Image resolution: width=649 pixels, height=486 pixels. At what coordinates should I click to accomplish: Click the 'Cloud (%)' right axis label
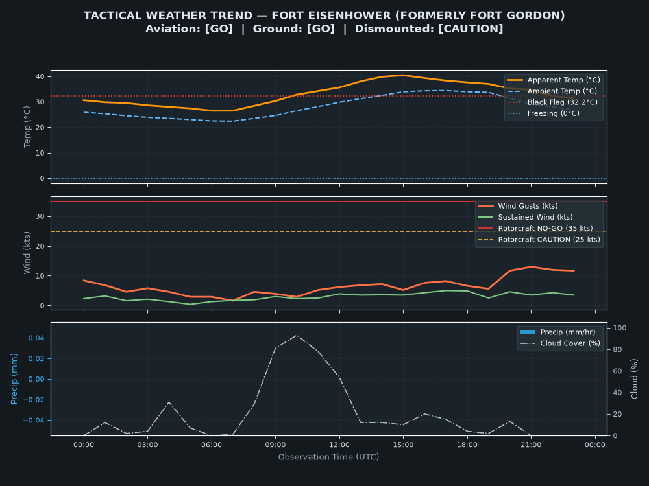(634, 378)
